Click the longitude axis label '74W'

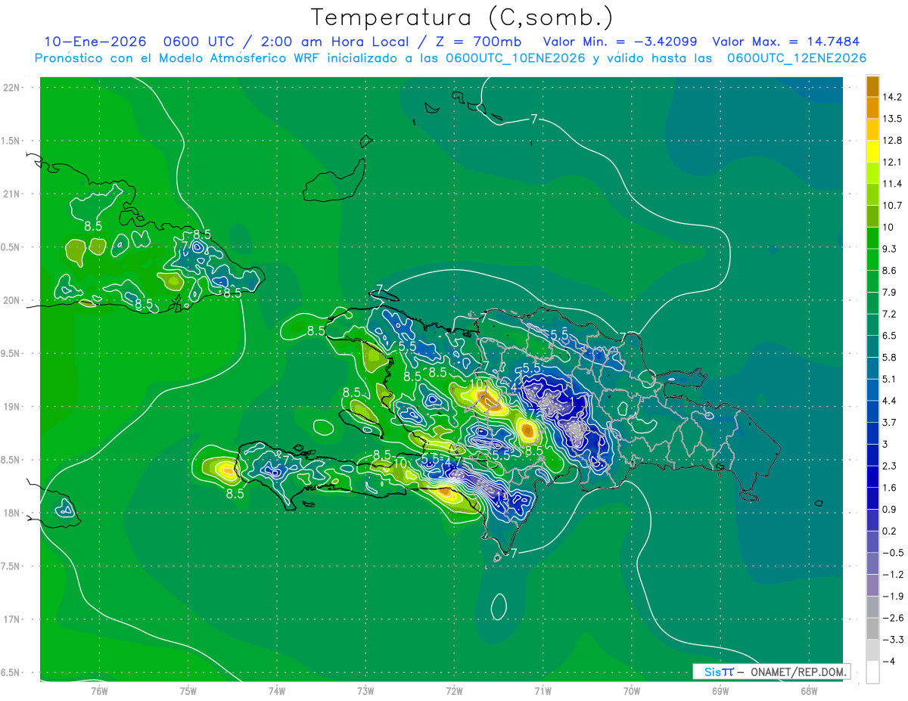point(277,690)
